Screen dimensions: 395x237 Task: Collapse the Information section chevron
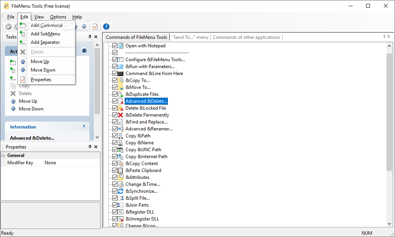click(x=84, y=126)
